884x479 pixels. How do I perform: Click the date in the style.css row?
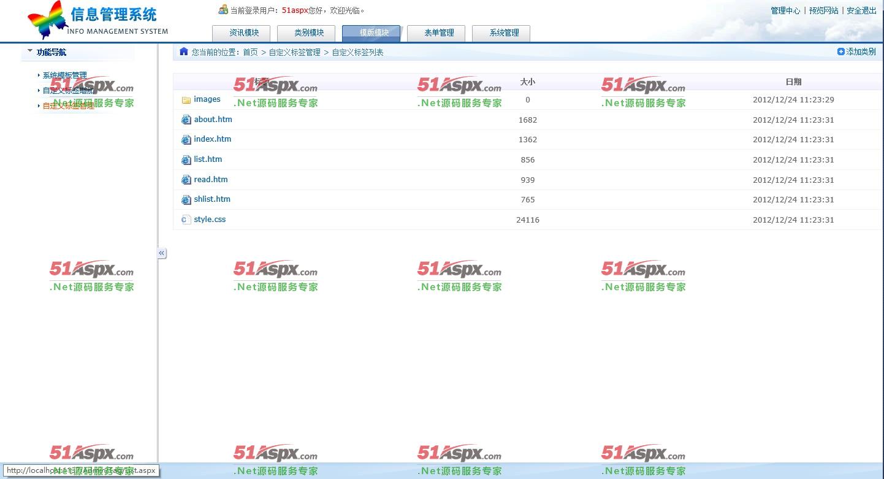tap(793, 220)
